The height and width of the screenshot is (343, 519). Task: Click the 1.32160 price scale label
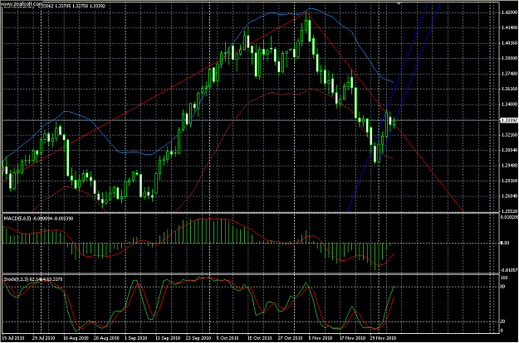click(x=509, y=135)
